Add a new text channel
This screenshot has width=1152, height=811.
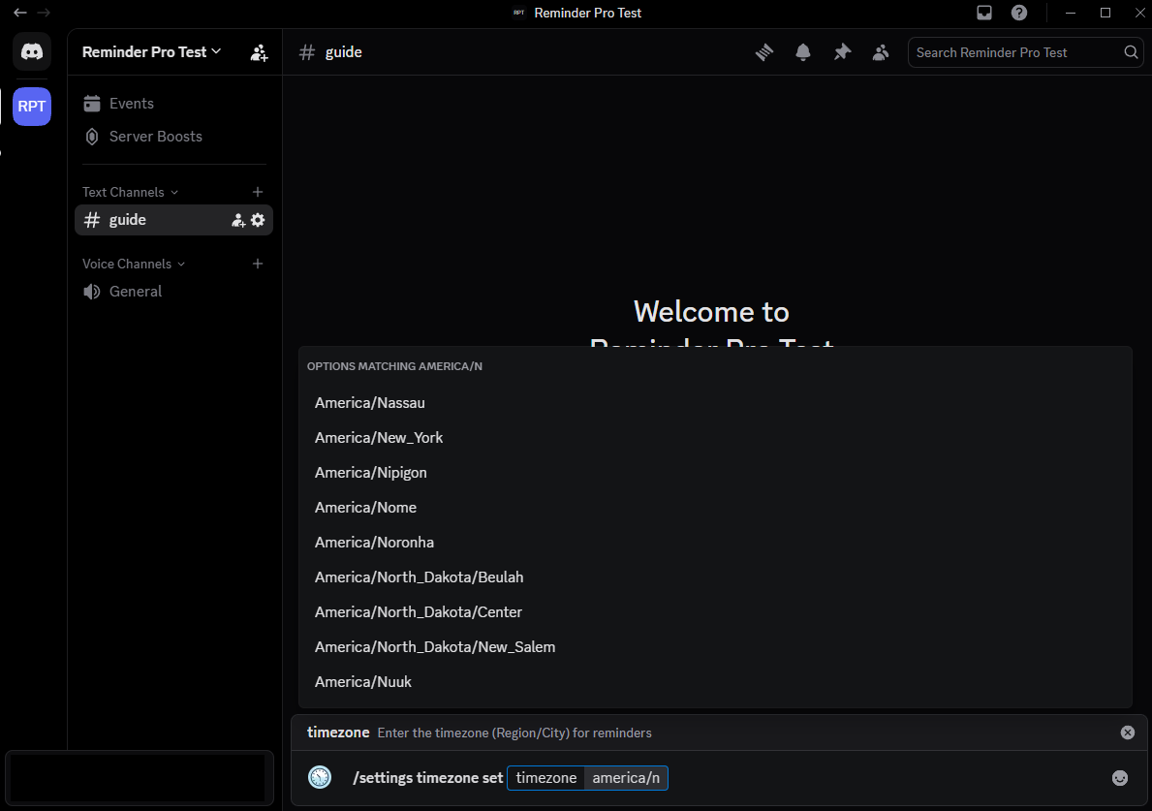tap(258, 192)
